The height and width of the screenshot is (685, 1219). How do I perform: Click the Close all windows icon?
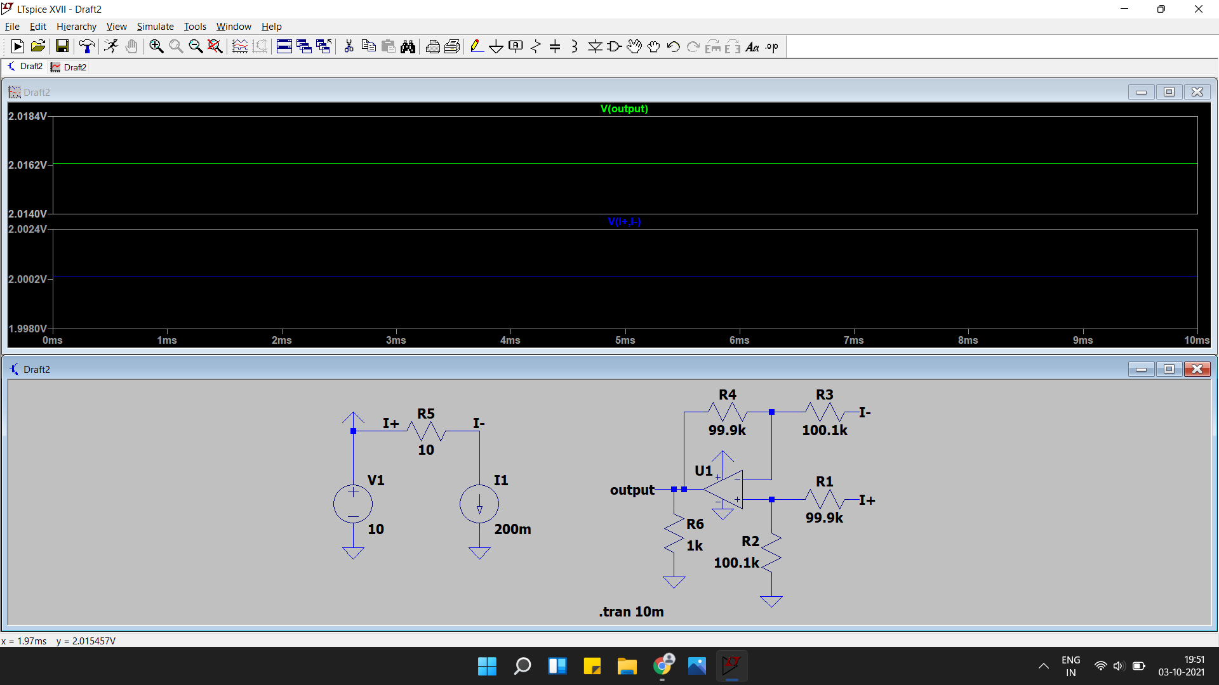click(x=324, y=46)
